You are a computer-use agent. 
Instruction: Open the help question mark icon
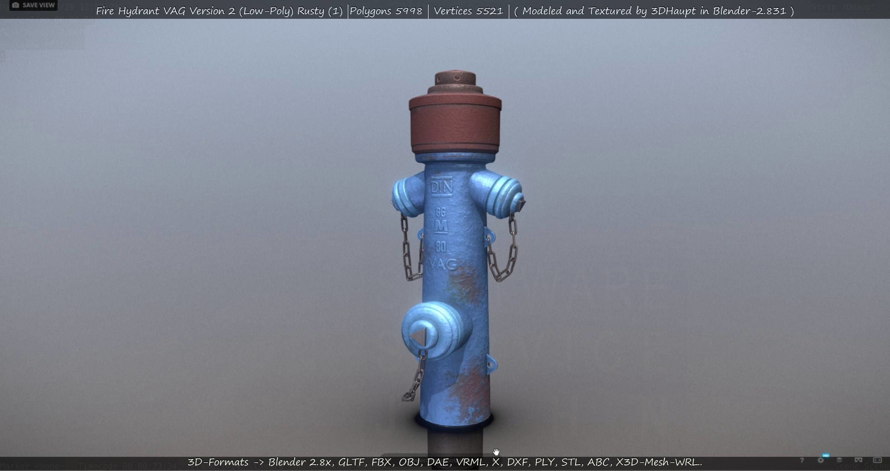(801, 460)
